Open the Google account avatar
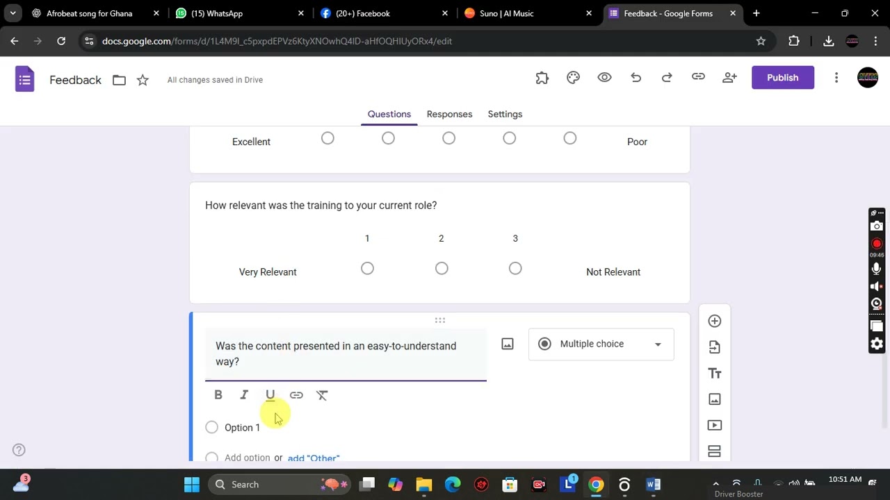Screen dimensions: 890x500 868,78
